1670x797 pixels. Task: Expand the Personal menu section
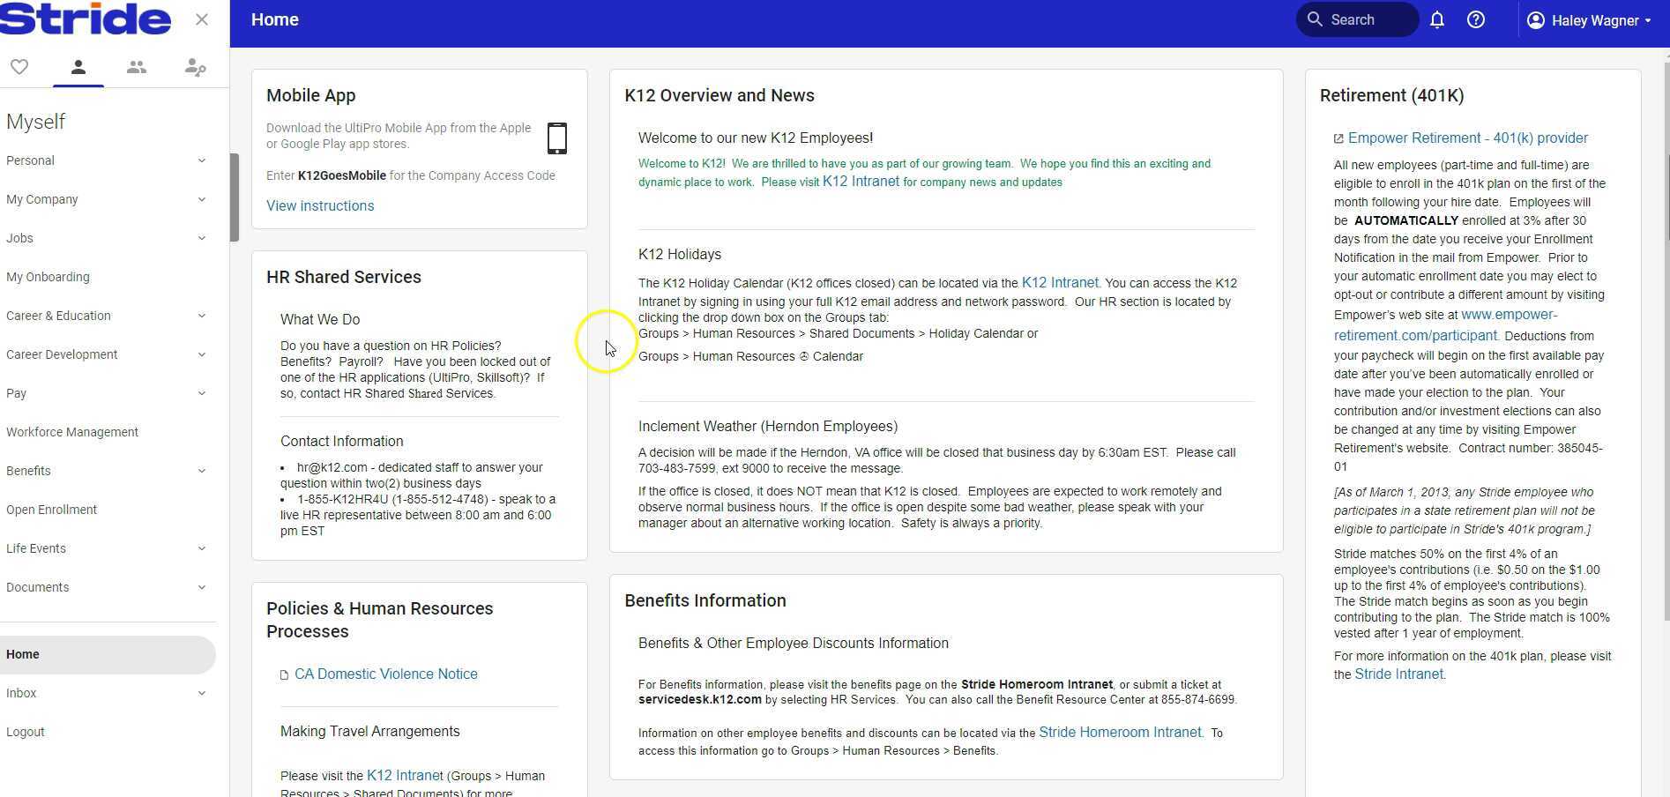tap(106, 160)
